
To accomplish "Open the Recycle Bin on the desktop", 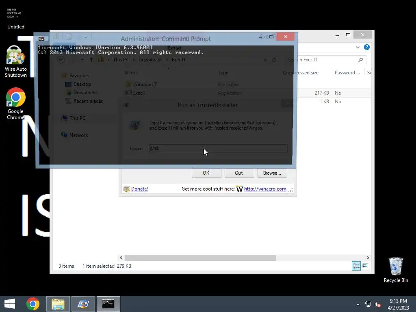I will point(396,270).
